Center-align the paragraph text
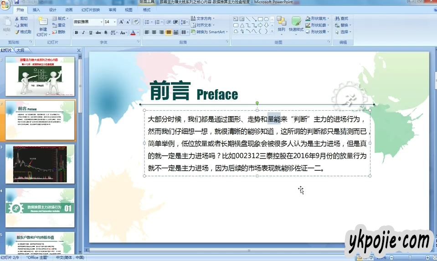This screenshot has width=437, height=261. tap(154, 32)
